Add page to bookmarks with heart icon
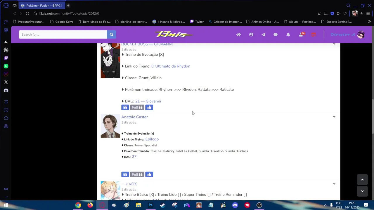Viewport: 374px width, 210px height. click(345, 13)
